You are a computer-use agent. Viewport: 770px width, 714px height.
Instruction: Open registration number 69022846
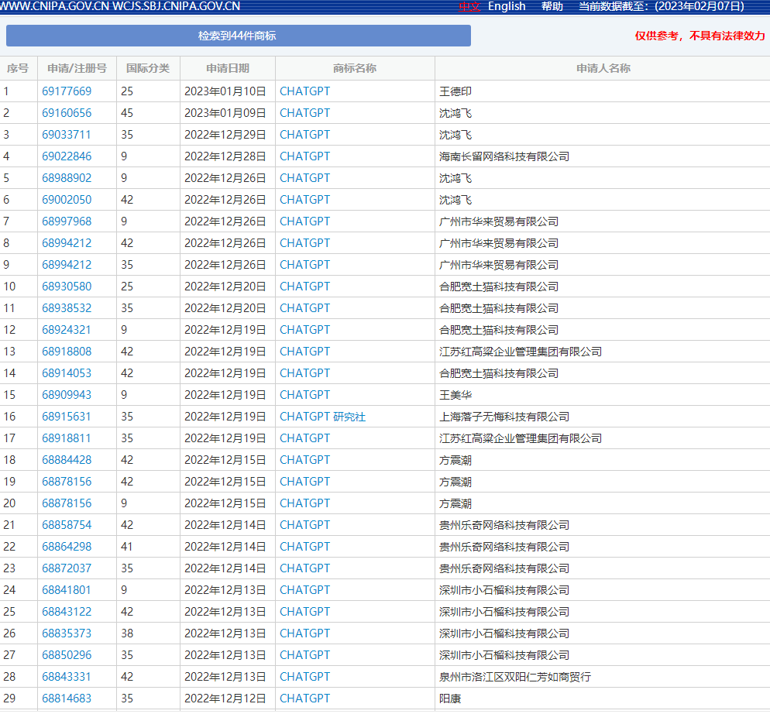[67, 156]
